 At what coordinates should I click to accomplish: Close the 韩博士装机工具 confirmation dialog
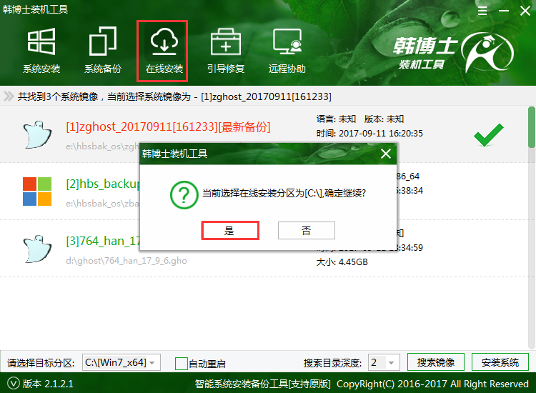tap(386, 153)
